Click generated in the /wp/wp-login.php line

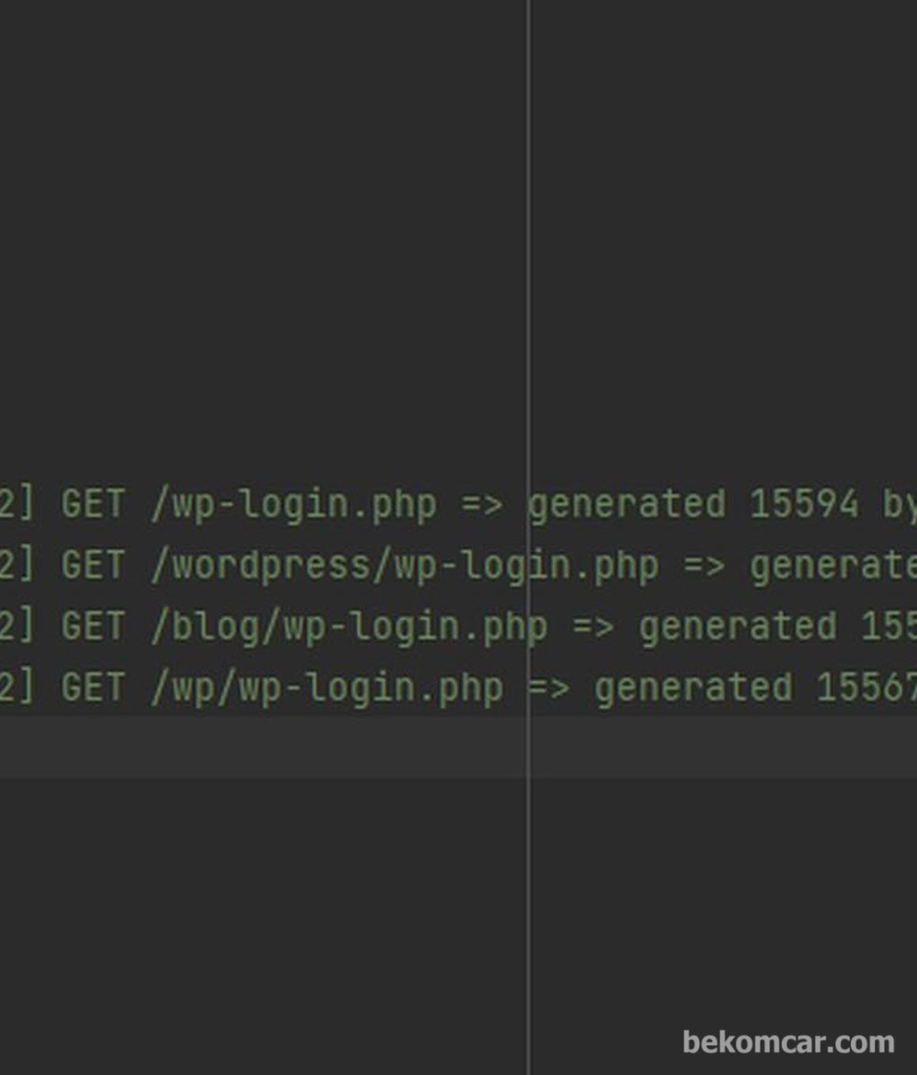(694, 689)
